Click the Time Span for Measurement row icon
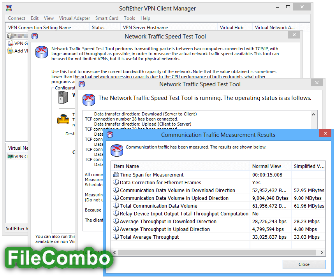The image size is (336, 278). [116, 175]
